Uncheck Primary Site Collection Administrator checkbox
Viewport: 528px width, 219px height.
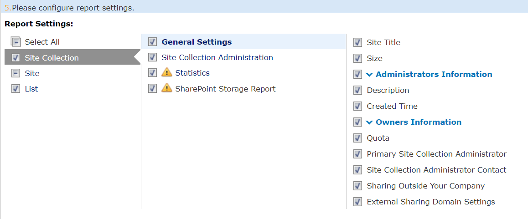click(x=357, y=154)
